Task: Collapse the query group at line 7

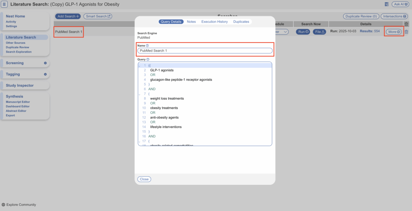Action: coord(140,94)
